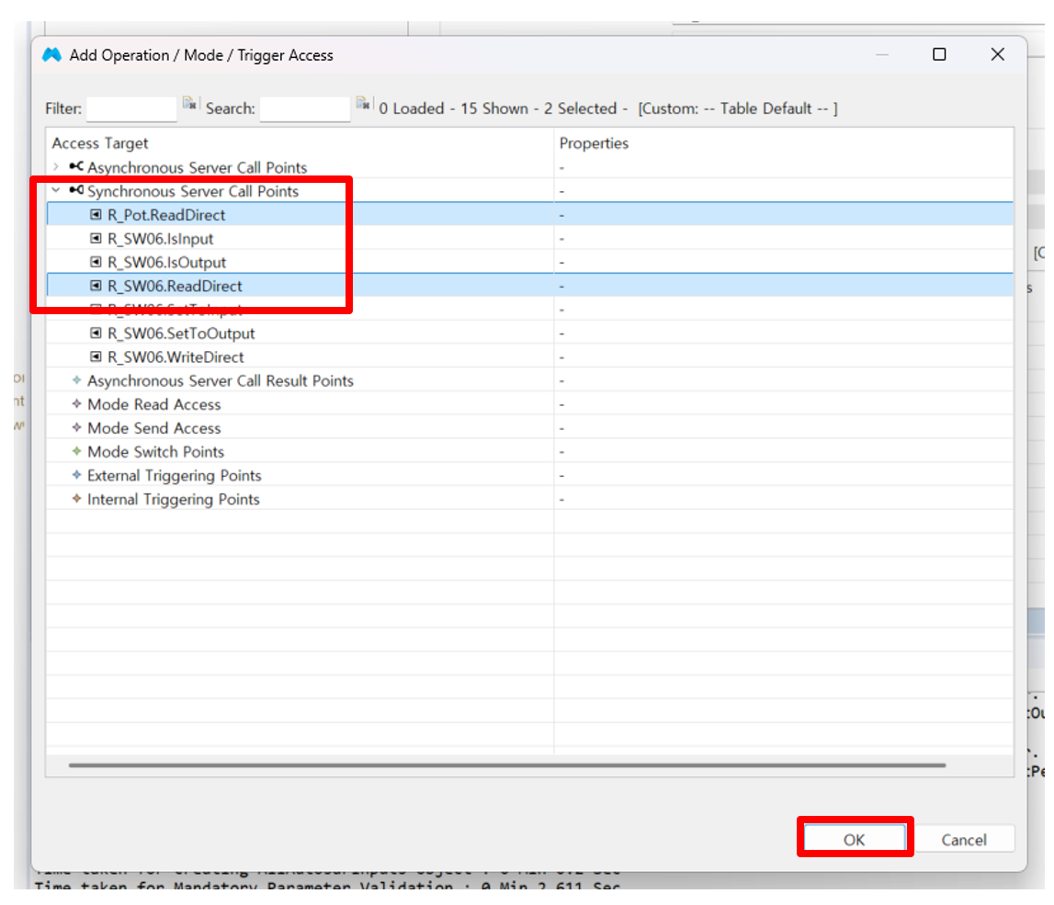Viewport: 1054px width, 905px height.
Task: Select External Triggering Points entry
Action: pyautogui.click(x=174, y=476)
